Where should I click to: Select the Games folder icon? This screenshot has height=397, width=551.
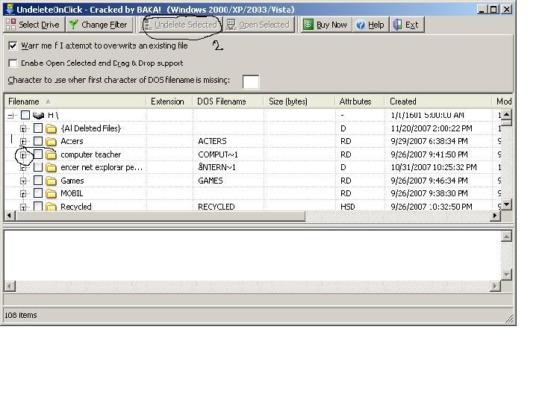click(51, 181)
